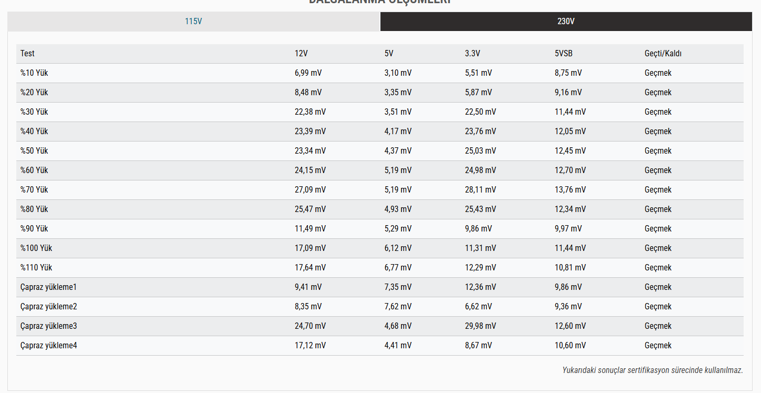Click the 12,70 mV cell

click(570, 170)
